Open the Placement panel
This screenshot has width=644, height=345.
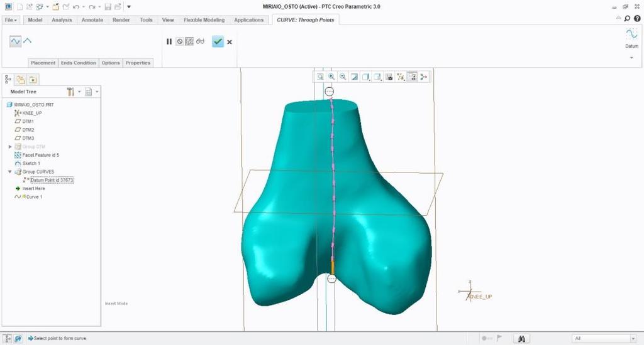(43, 63)
